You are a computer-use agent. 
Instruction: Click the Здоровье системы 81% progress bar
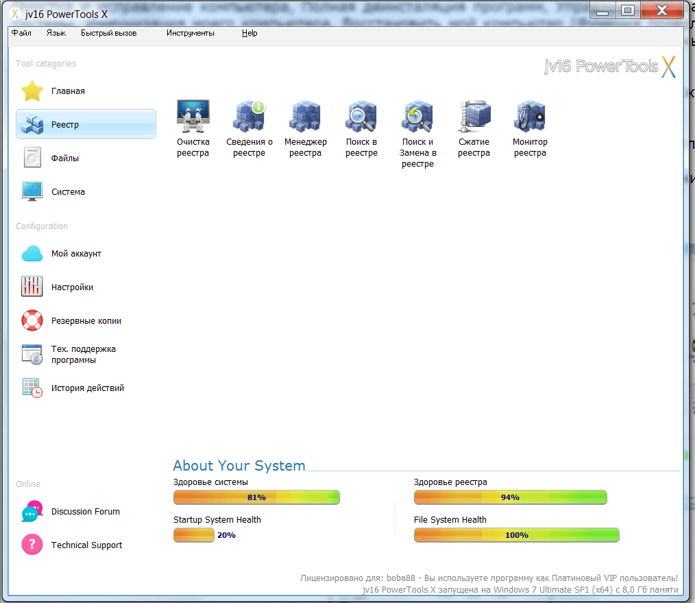pos(256,497)
